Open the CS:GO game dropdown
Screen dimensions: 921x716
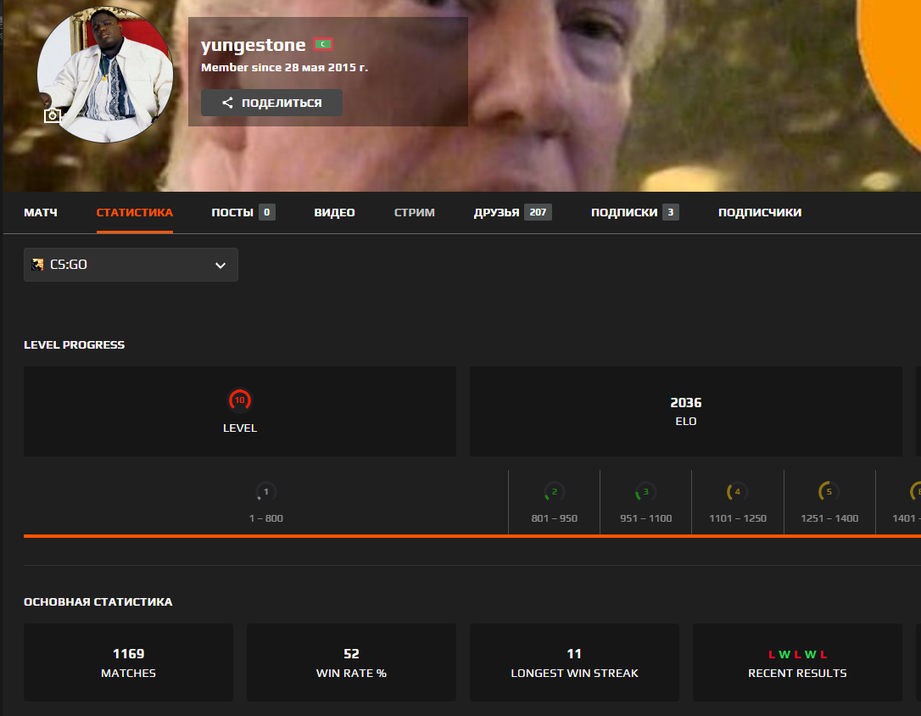131,265
